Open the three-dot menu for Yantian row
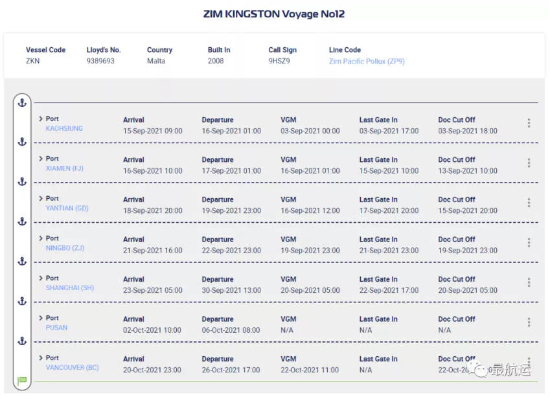Screen dimensions: 550x397 tap(529, 203)
